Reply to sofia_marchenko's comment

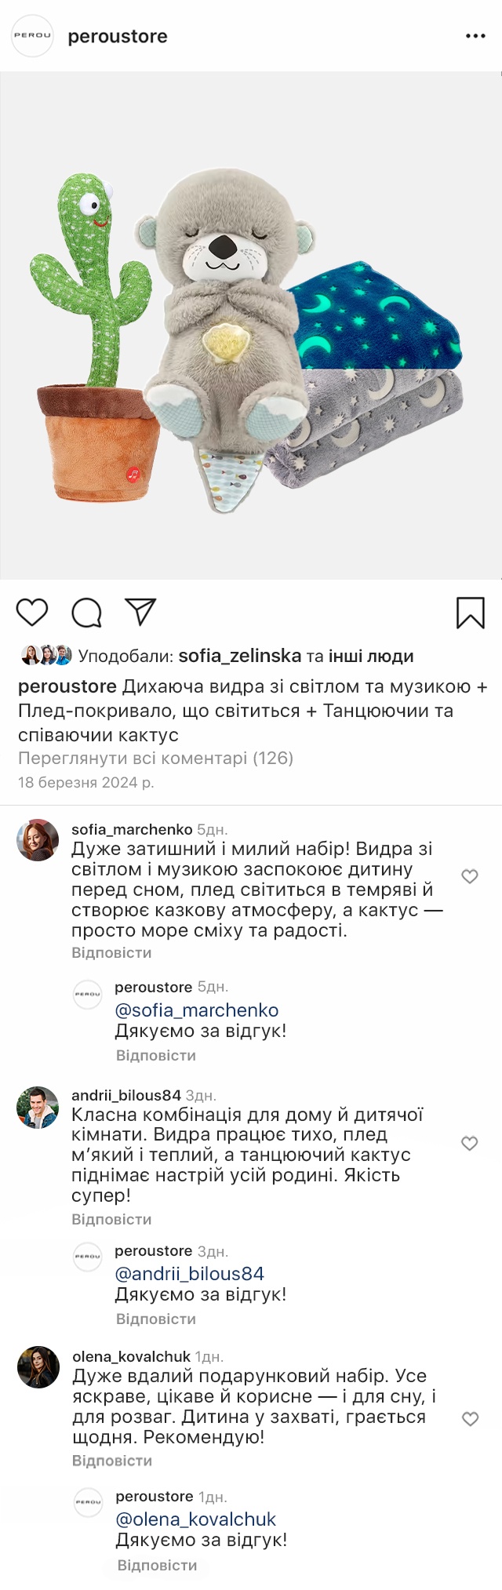pos(111,952)
